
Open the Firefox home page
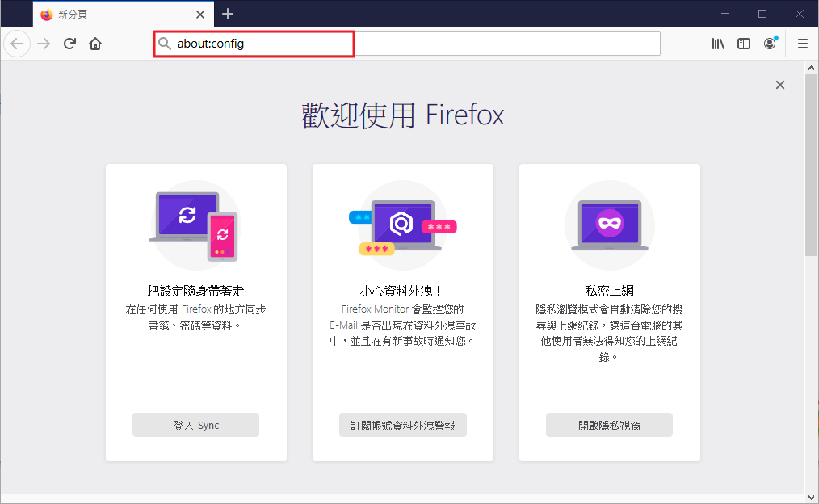(x=95, y=44)
